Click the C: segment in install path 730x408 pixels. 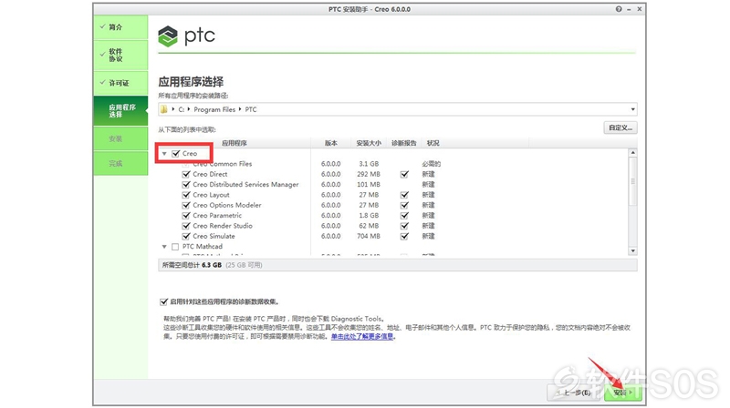[181, 109]
